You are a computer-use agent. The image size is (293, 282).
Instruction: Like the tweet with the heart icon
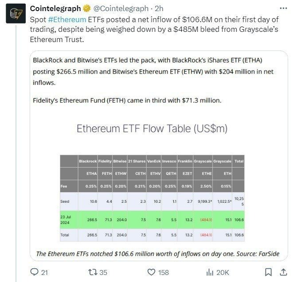coord(151,272)
